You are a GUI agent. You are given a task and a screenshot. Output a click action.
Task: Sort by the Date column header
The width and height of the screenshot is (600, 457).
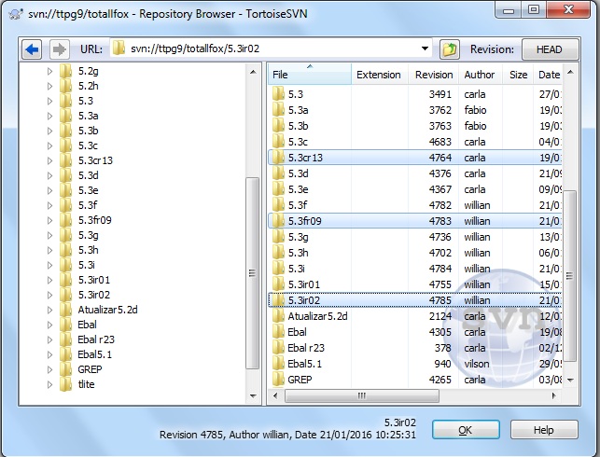tap(549, 75)
